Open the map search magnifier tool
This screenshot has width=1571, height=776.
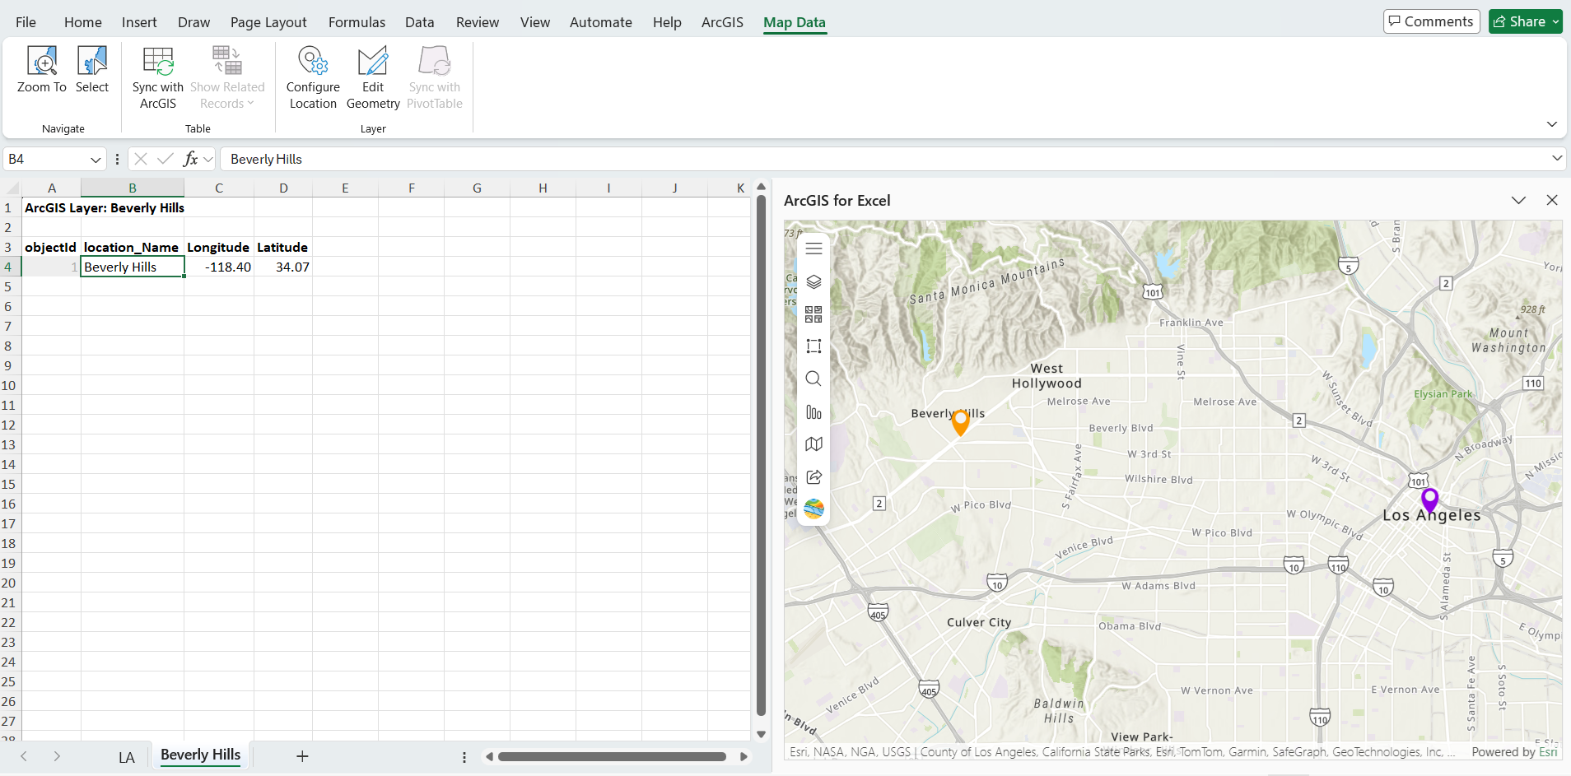click(813, 379)
